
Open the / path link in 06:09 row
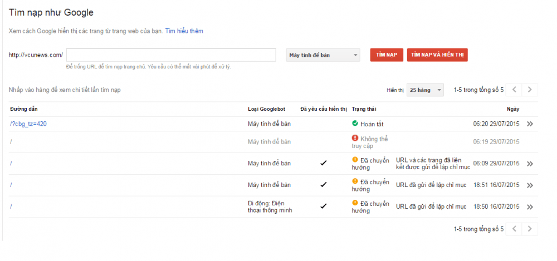11,164
